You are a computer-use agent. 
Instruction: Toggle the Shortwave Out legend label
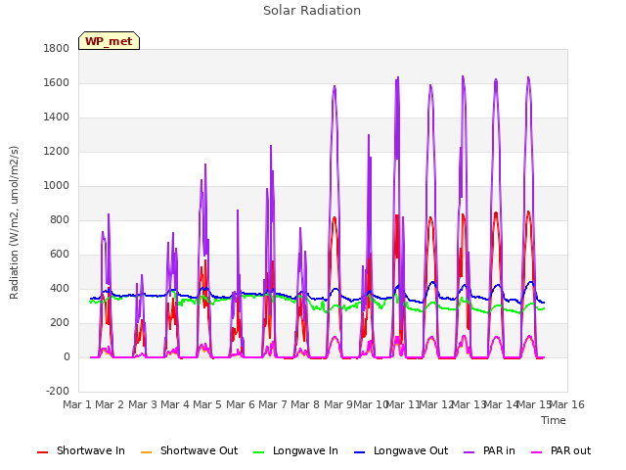(x=199, y=450)
